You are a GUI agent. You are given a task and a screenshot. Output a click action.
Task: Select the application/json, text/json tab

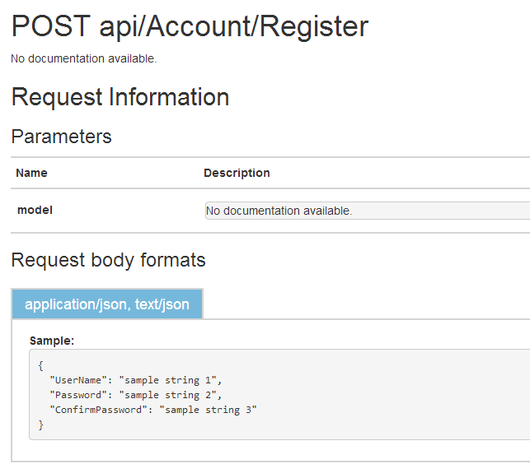coord(107,304)
